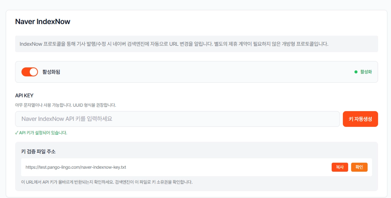Viewport: 391px width, 198px height.
Task: Click the naver-indexnow-key.txt URL text
Action: tap(76, 167)
